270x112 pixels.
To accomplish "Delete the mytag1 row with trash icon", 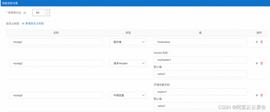I will [261, 42].
